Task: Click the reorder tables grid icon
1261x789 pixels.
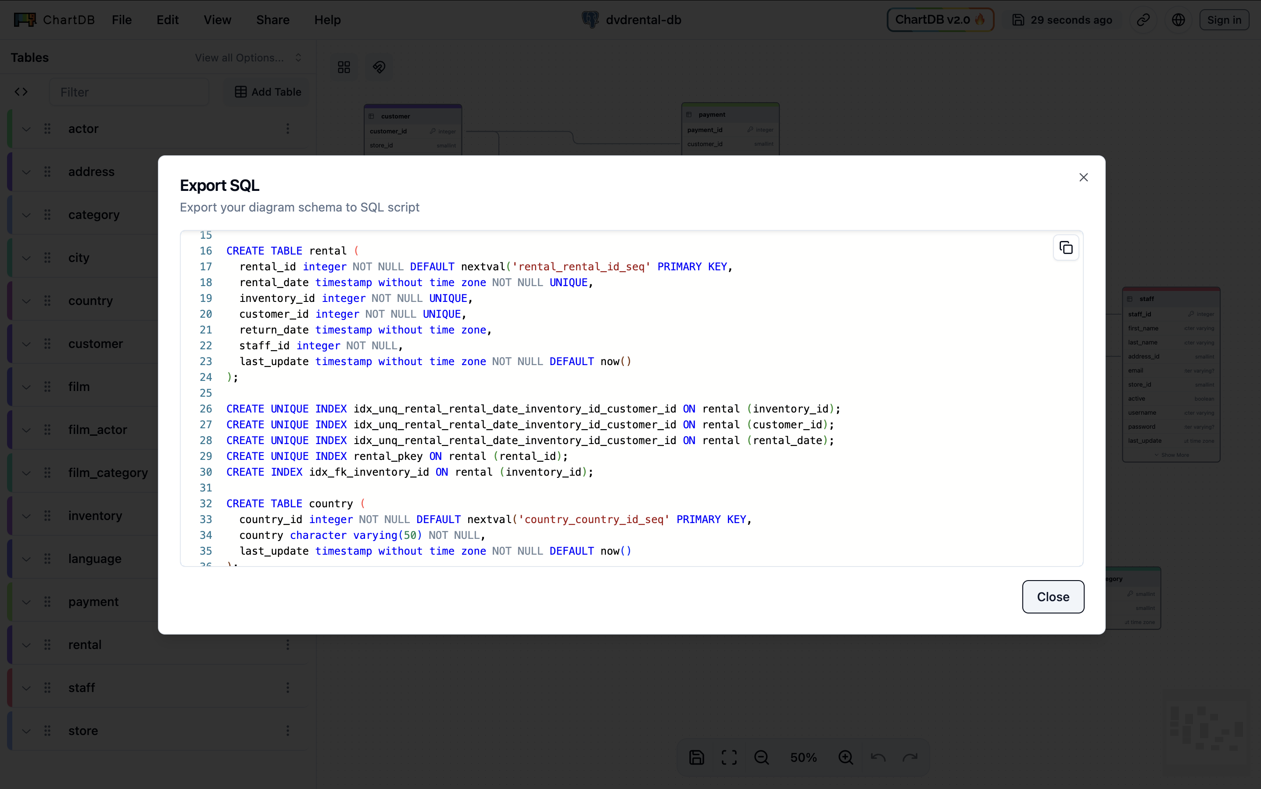Action: click(x=344, y=67)
